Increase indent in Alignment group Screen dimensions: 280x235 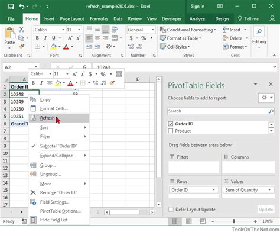point(97,47)
